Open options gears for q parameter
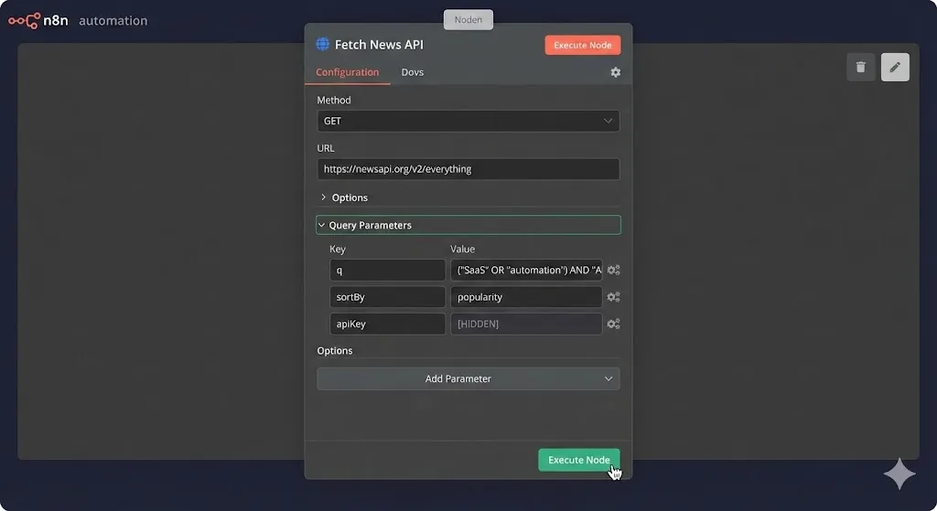Viewport: 937px width, 511px height. point(613,270)
